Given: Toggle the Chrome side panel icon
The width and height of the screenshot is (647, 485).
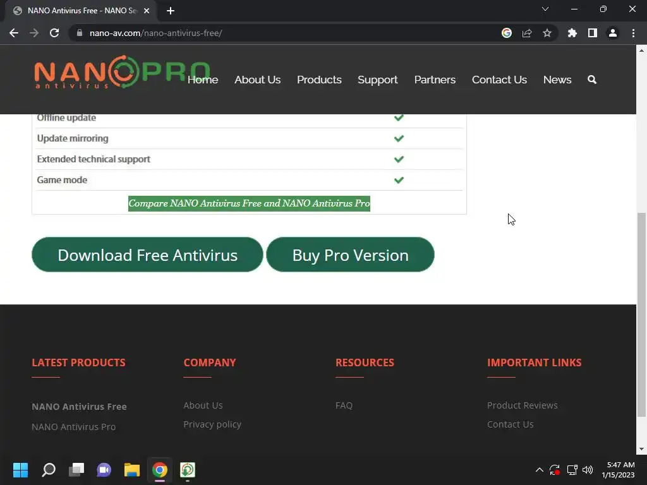Looking at the screenshot, I should pyautogui.click(x=593, y=33).
